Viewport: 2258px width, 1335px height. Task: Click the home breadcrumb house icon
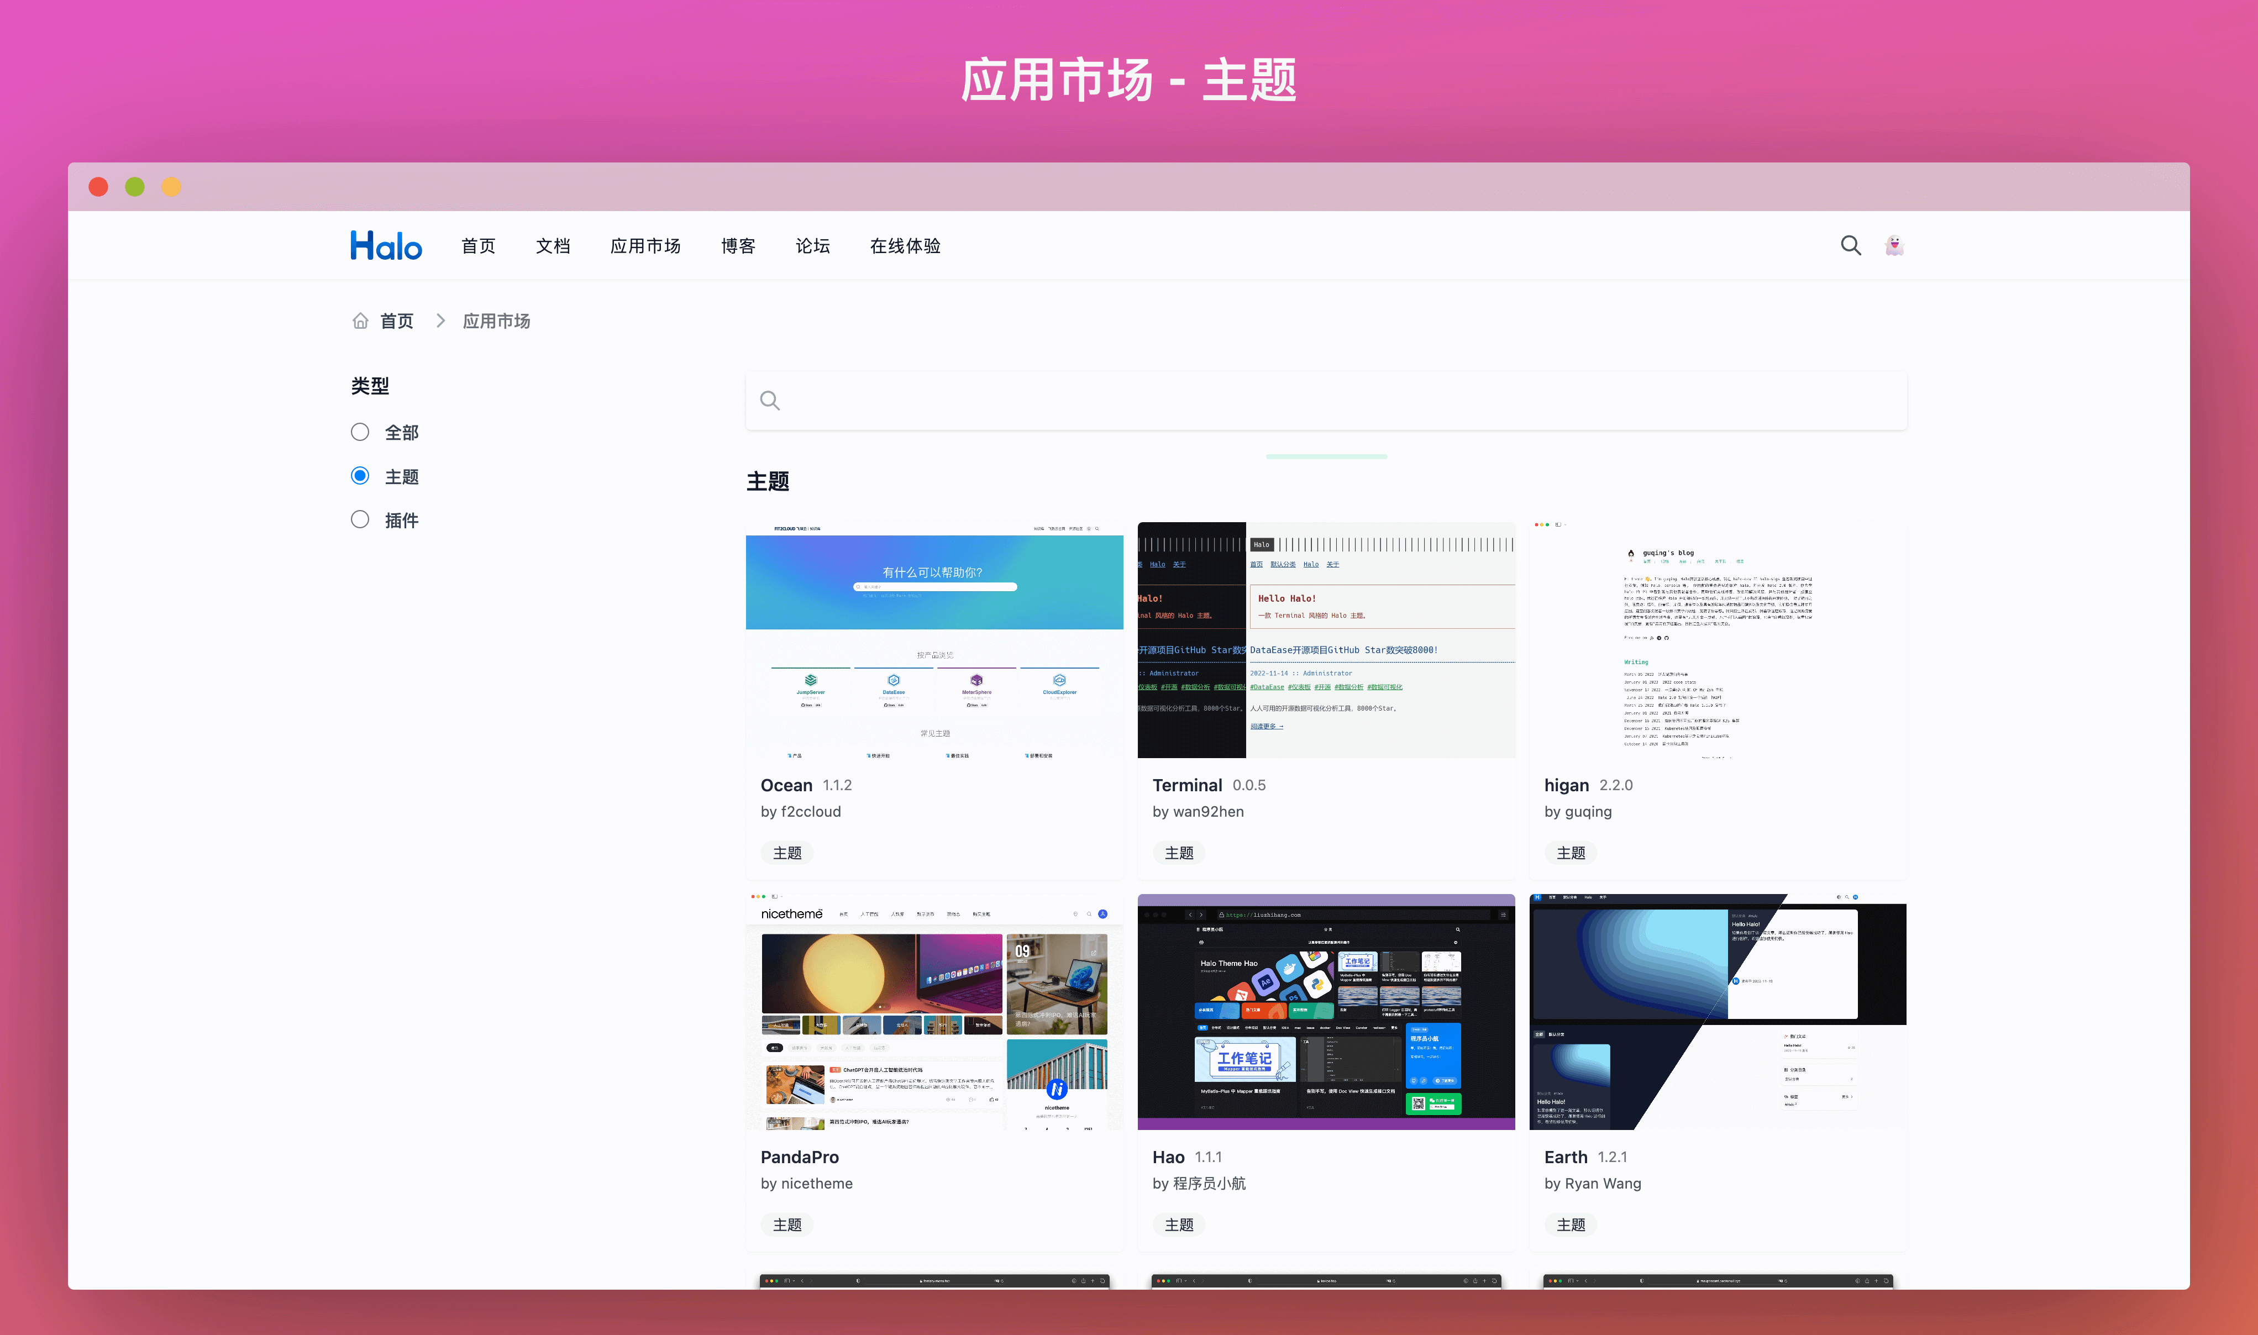click(360, 321)
